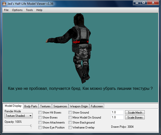Enable Show Background checkbox
Screen dimensions: 161x135
click(x=70, y=123)
